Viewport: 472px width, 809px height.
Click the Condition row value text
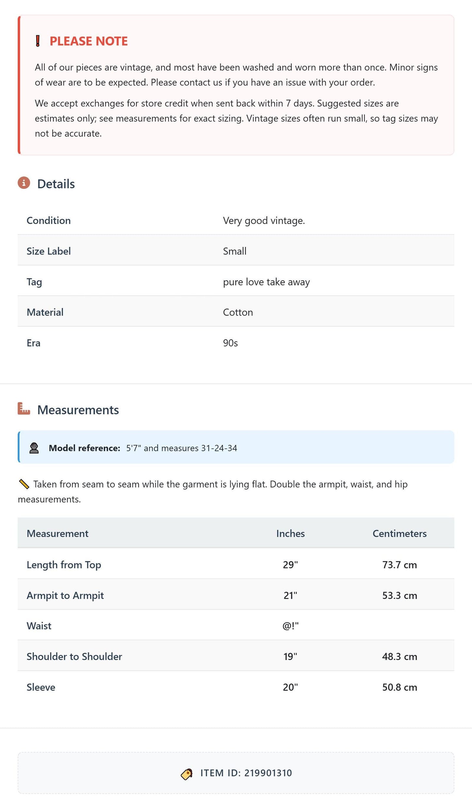point(264,221)
